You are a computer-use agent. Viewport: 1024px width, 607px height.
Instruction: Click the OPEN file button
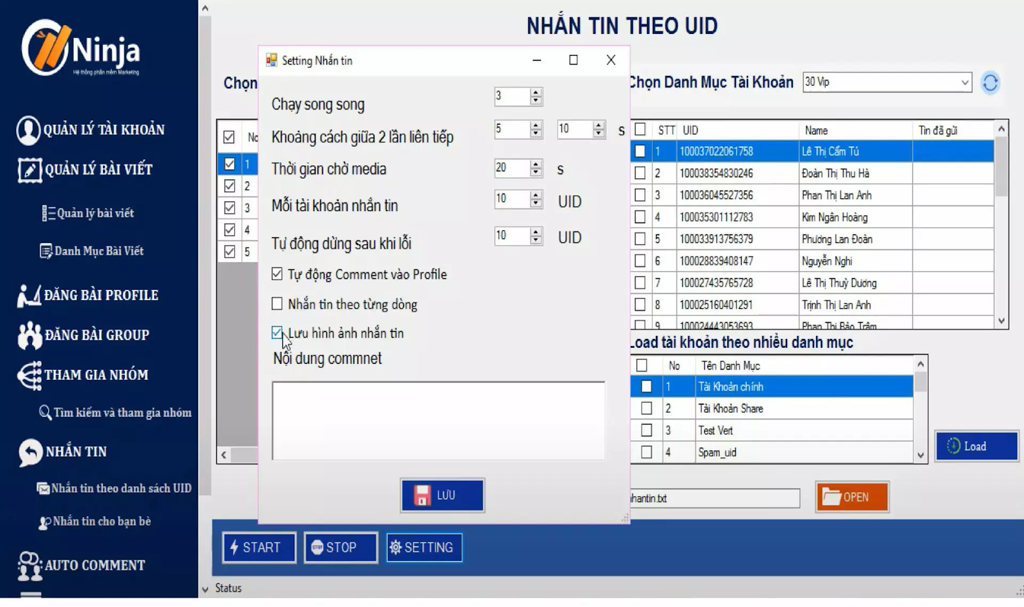click(852, 497)
